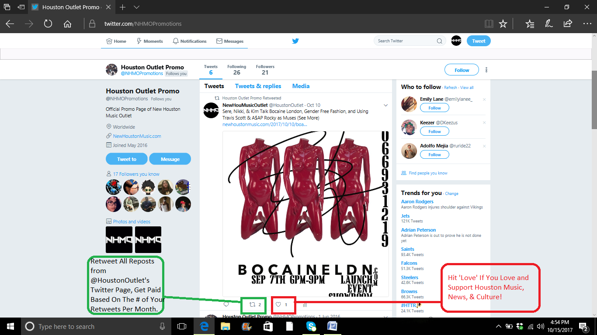Open tweet activity bar chart icon
This screenshot has height=335, width=597.
coord(305,304)
